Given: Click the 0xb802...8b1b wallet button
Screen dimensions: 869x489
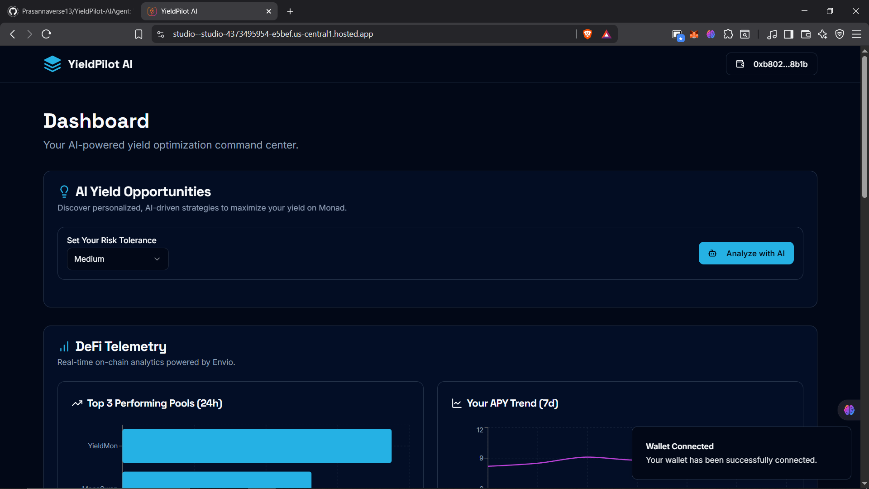Looking at the screenshot, I should 771,64.
